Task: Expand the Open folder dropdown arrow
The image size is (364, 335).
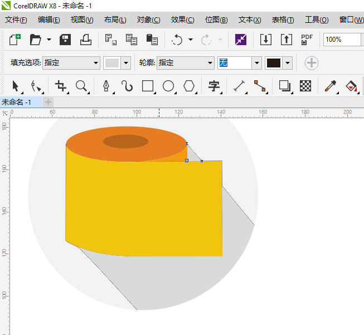Action: pyautogui.click(x=49, y=40)
